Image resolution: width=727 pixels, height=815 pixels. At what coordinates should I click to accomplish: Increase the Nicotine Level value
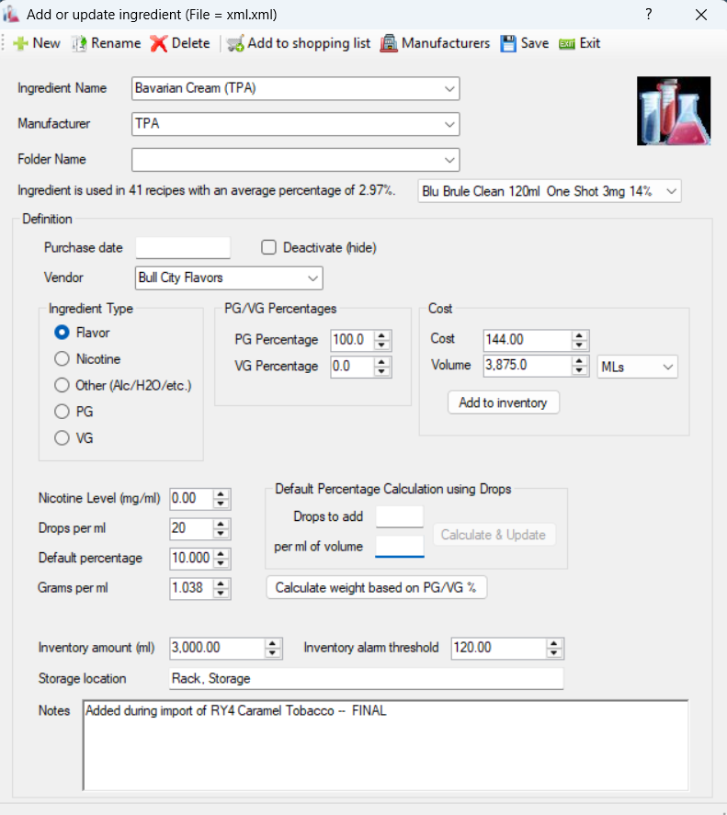point(221,493)
